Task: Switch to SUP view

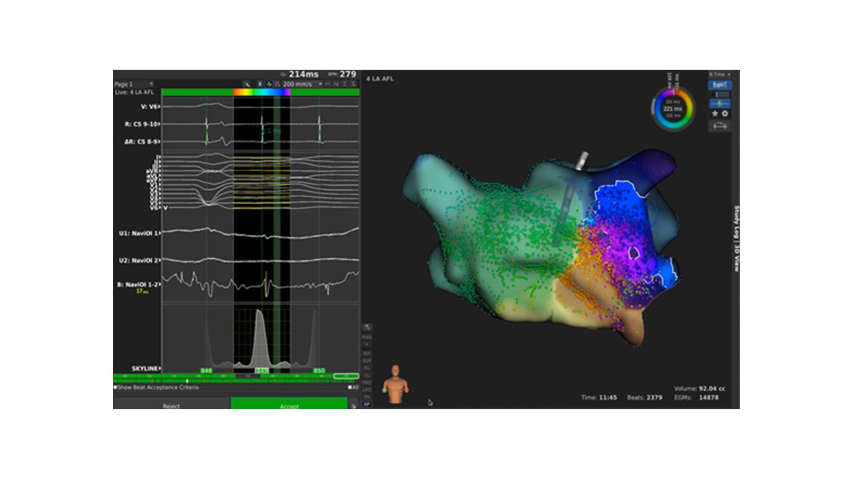Action: click(368, 361)
